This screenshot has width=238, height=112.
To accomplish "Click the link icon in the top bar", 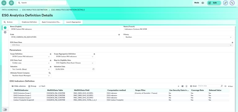I will [x=225, y=3].
